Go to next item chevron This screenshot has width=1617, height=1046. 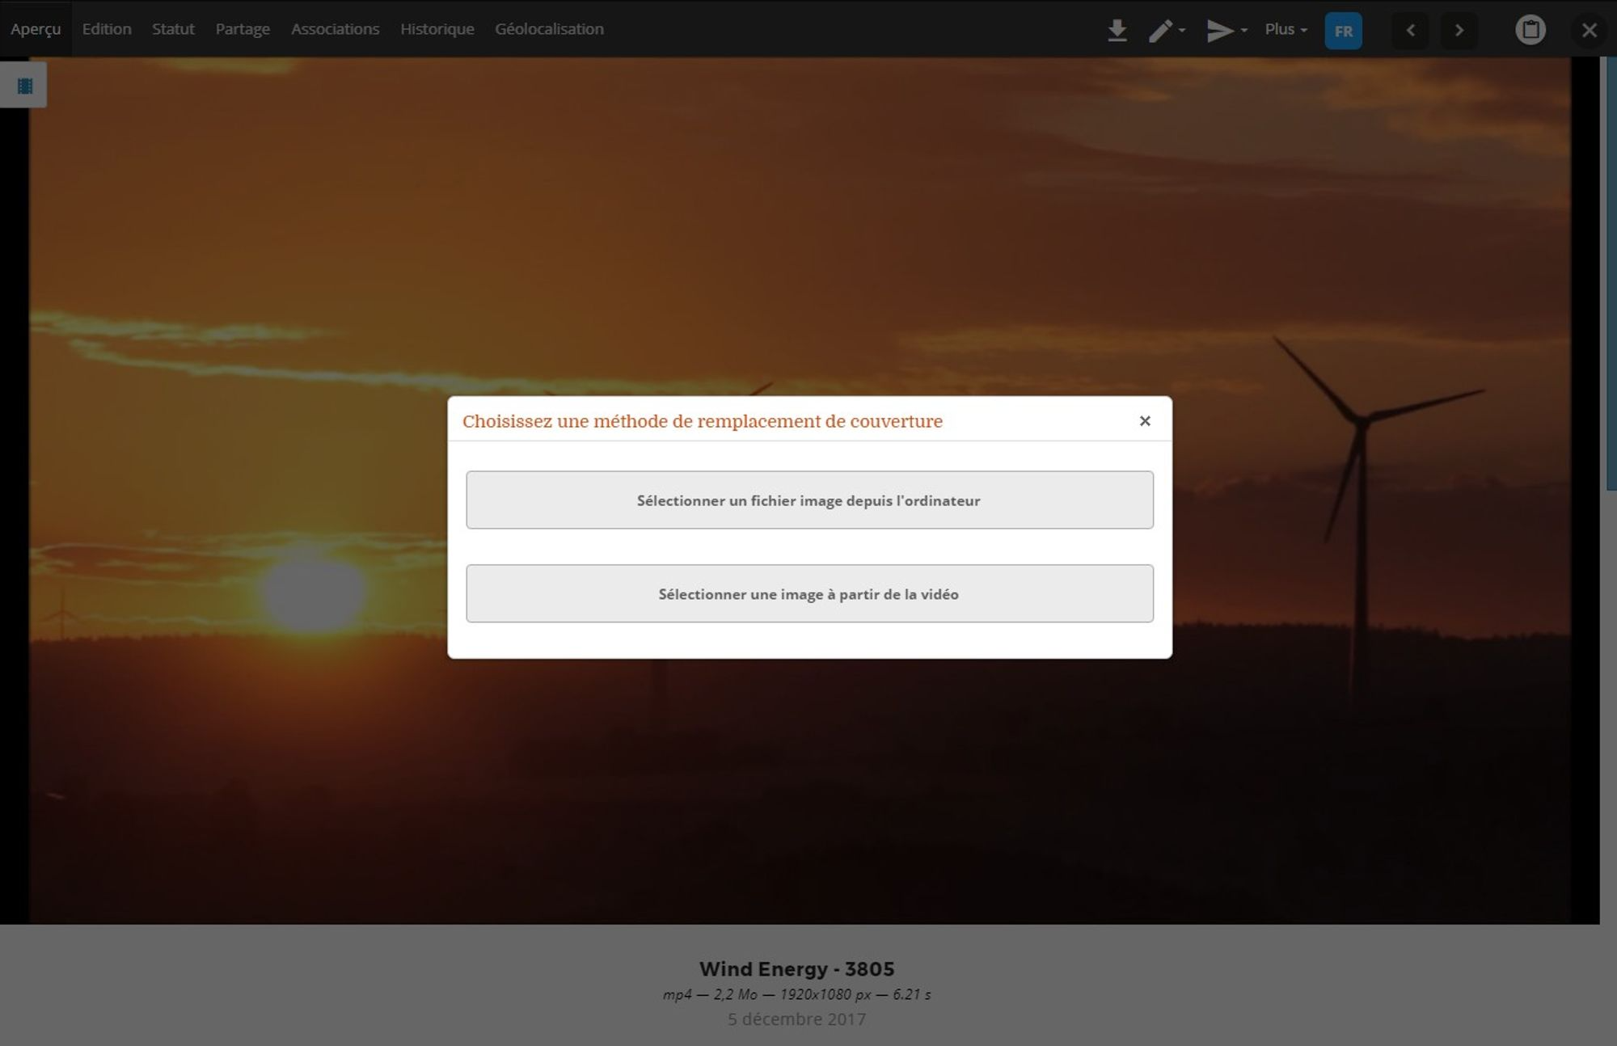(x=1459, y=31)
